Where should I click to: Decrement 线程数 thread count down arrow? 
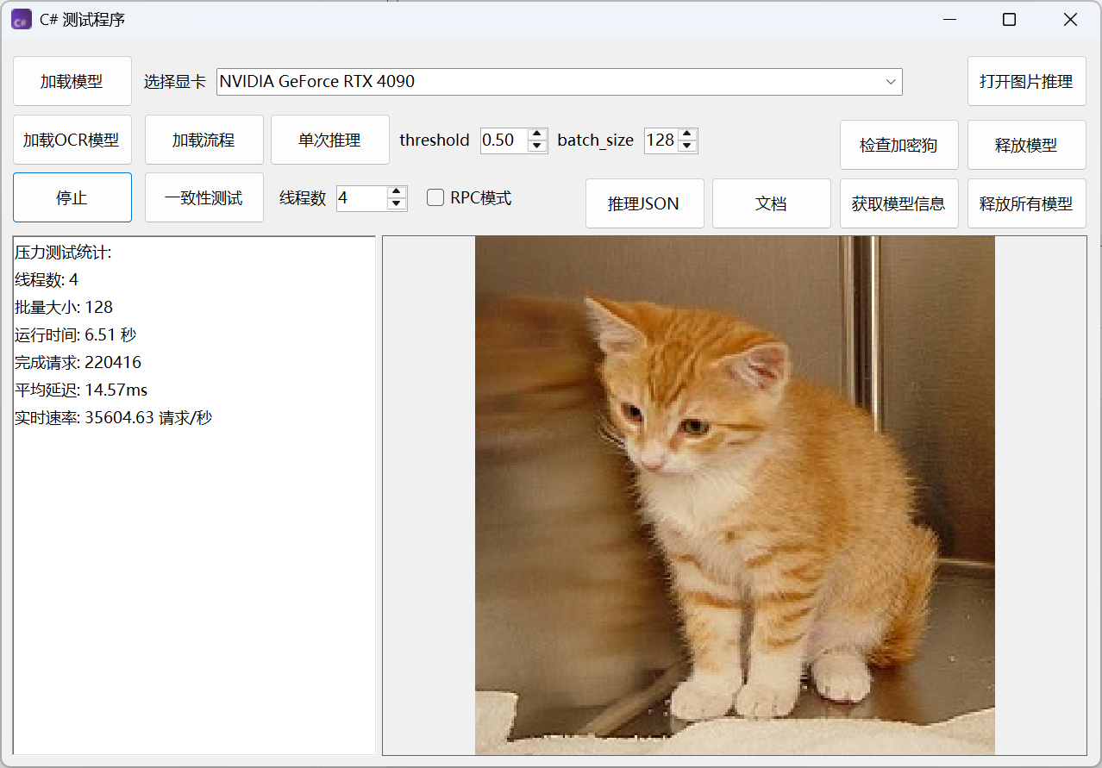point(397,204)
